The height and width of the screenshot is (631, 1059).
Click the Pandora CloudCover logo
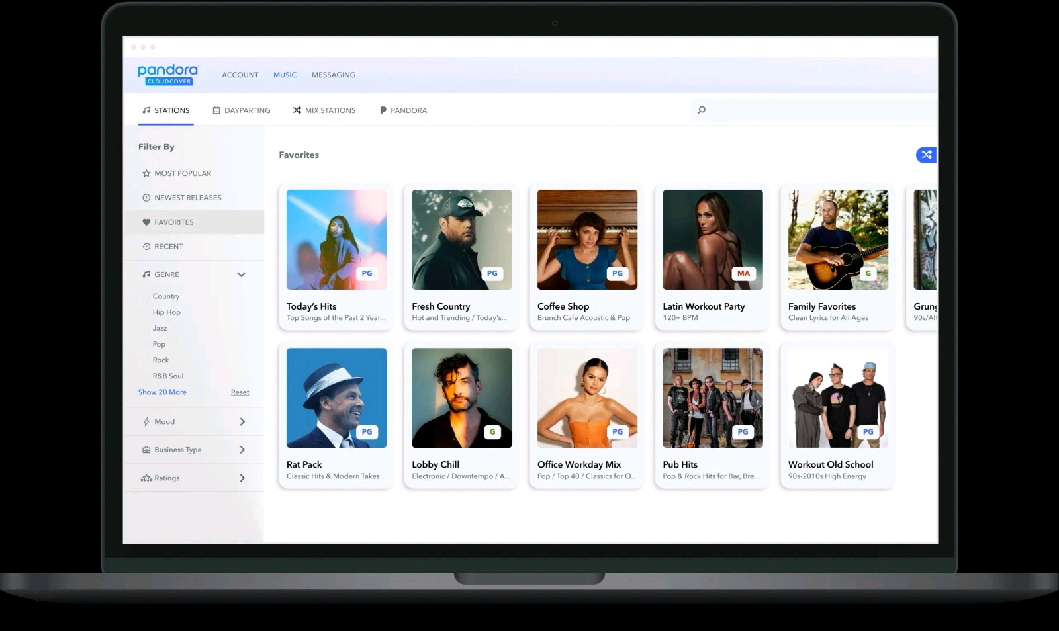(168, 74)
